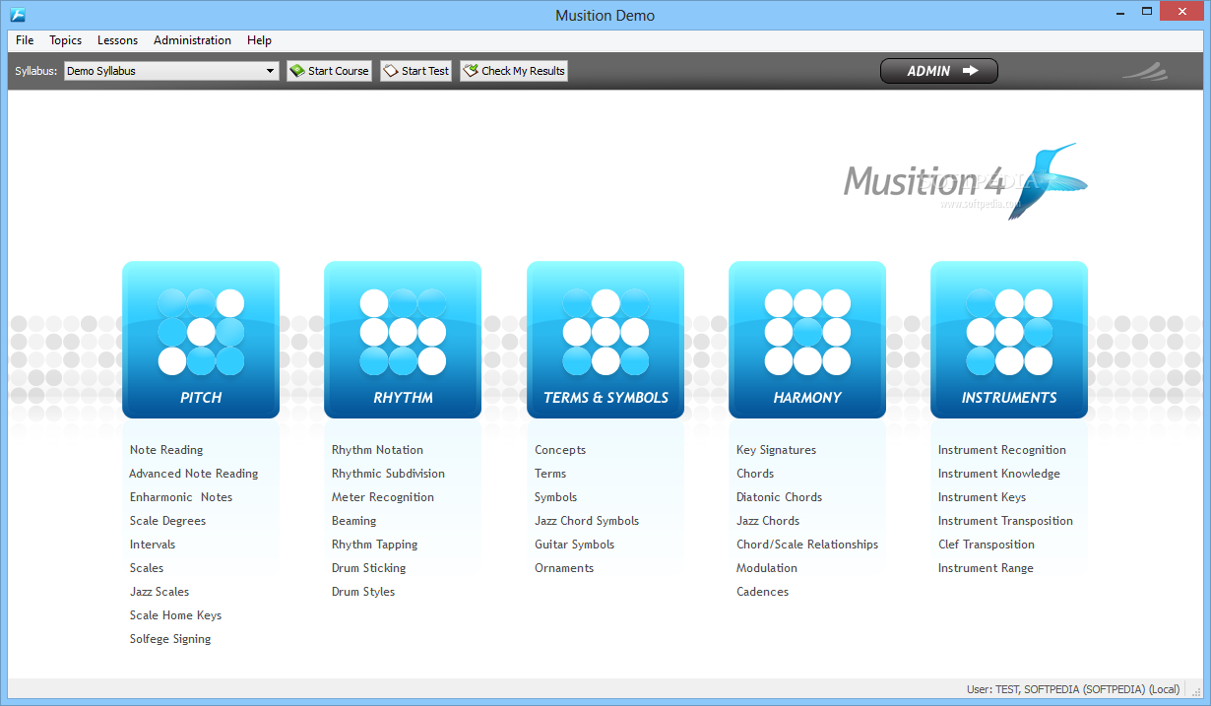Screen dimensions: 1211x706
Task: Click the Musition app icon in title bar
Action: [x=17, y=15]
